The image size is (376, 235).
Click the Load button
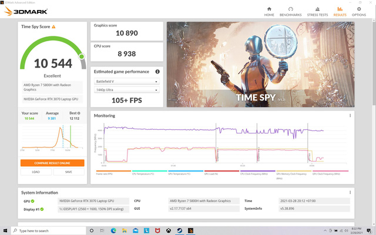pyautogui.click(x=36, y=172)
